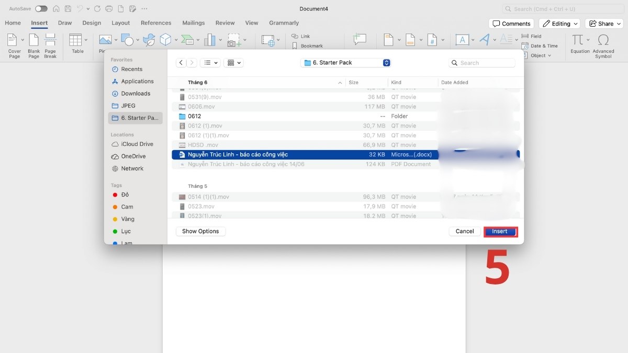
Task: Switch to the Mailings ribbon tab
Action: 193,23
